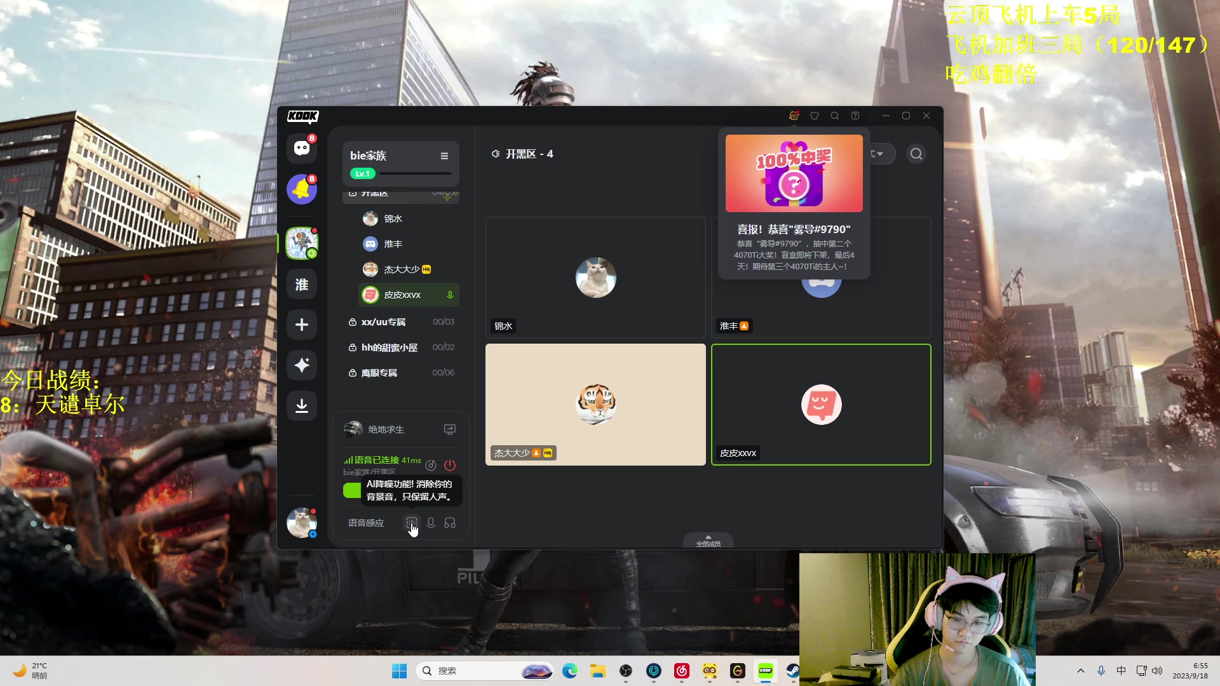This screenshot has height=686, width=1220.
Task: Start screen share next to 绝地求生
Action: tap(450, 429)
